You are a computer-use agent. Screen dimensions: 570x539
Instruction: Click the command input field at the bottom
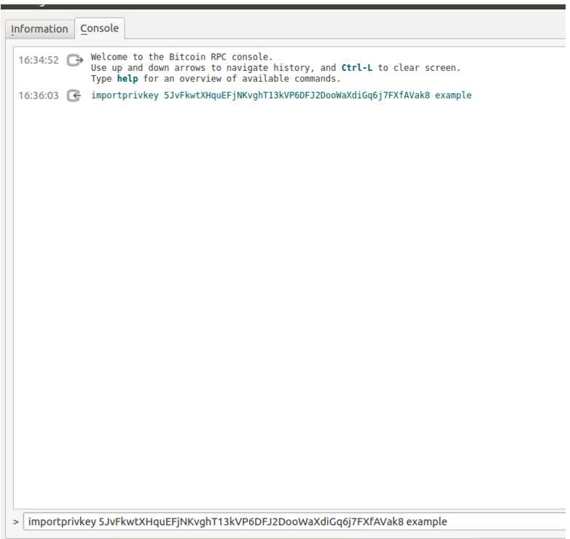pyautogui.click(x=295, y=521)
